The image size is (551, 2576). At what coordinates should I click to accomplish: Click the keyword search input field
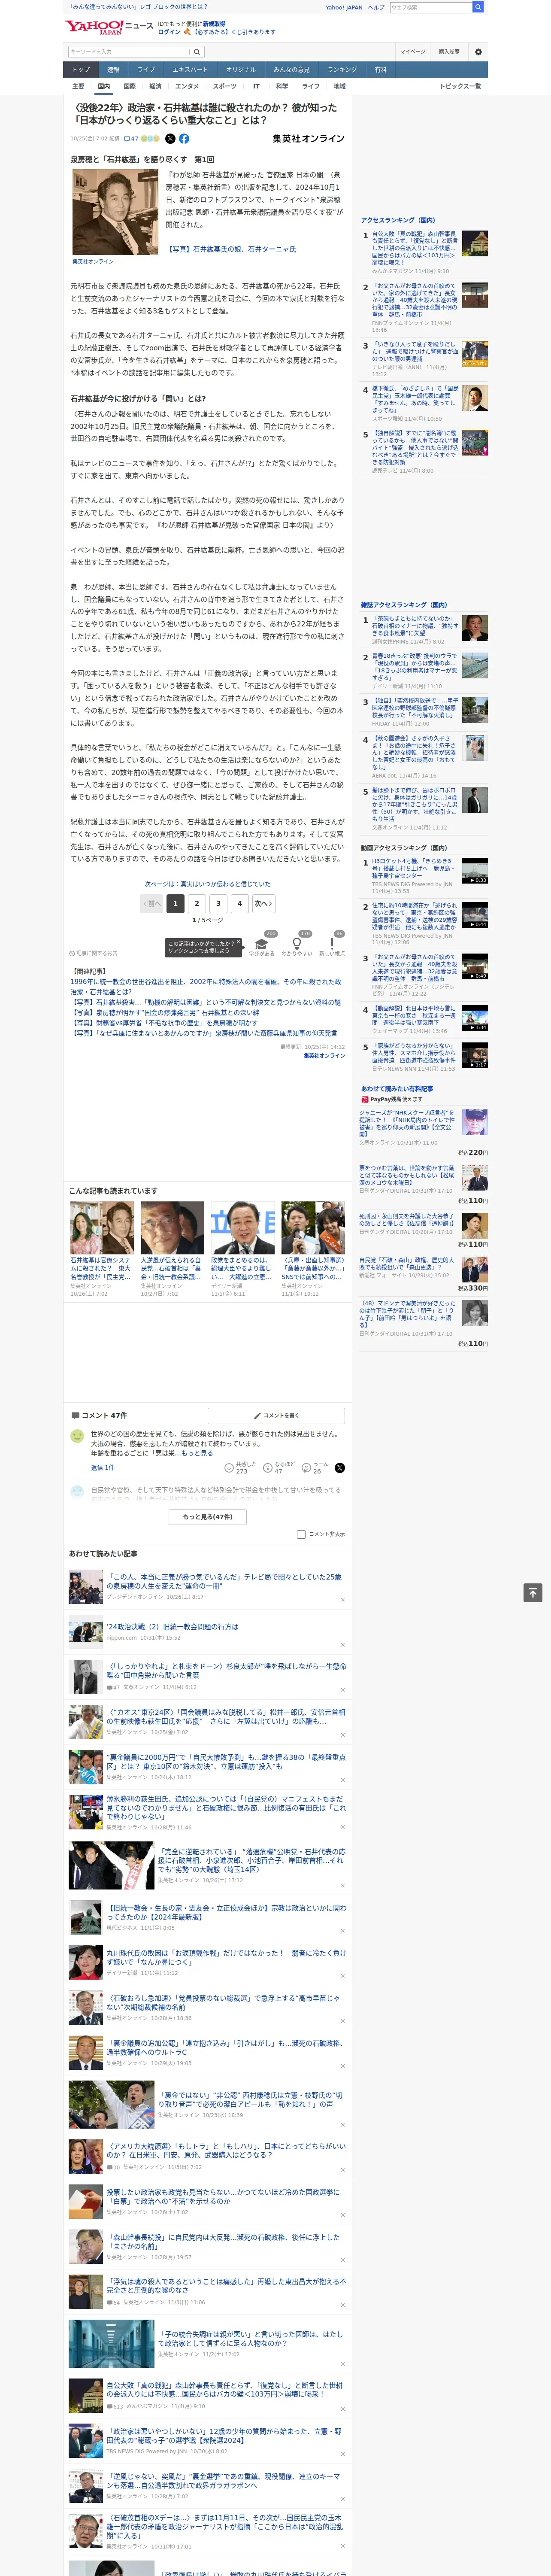[129, 52]
